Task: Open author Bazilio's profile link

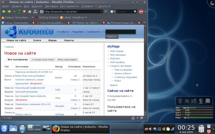Action: 59,77
